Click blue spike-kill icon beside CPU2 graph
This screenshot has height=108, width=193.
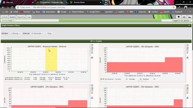[x=188, y=97]
